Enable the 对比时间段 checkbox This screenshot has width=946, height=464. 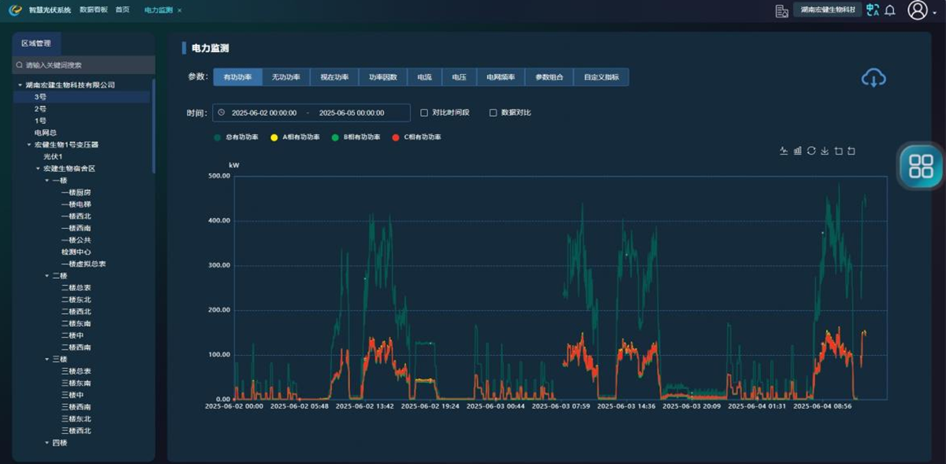[424, 113]
